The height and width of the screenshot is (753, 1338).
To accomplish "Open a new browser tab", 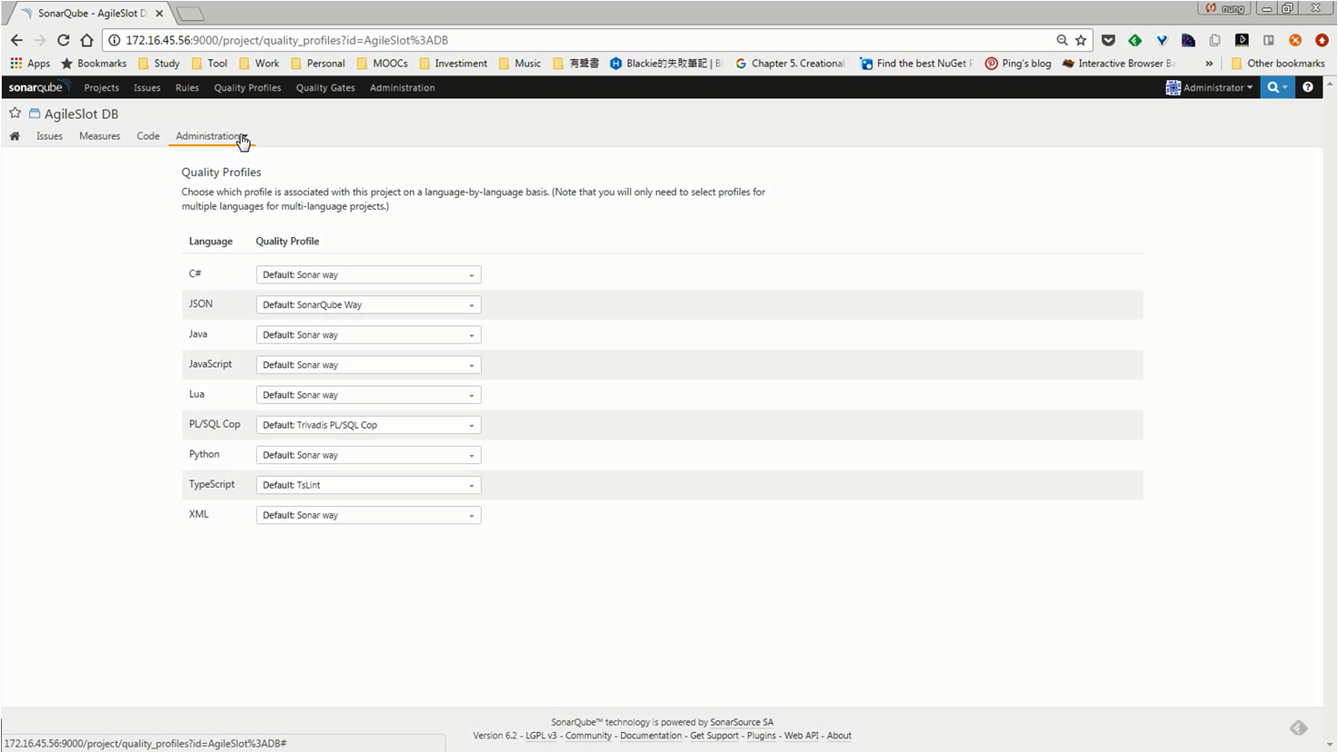I will [190, 14].
